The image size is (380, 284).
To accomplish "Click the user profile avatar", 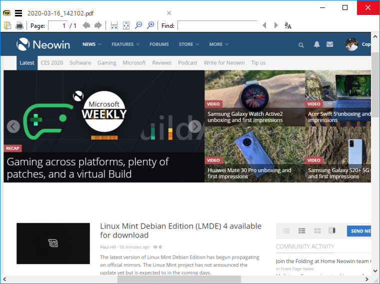I will point(351,44).
